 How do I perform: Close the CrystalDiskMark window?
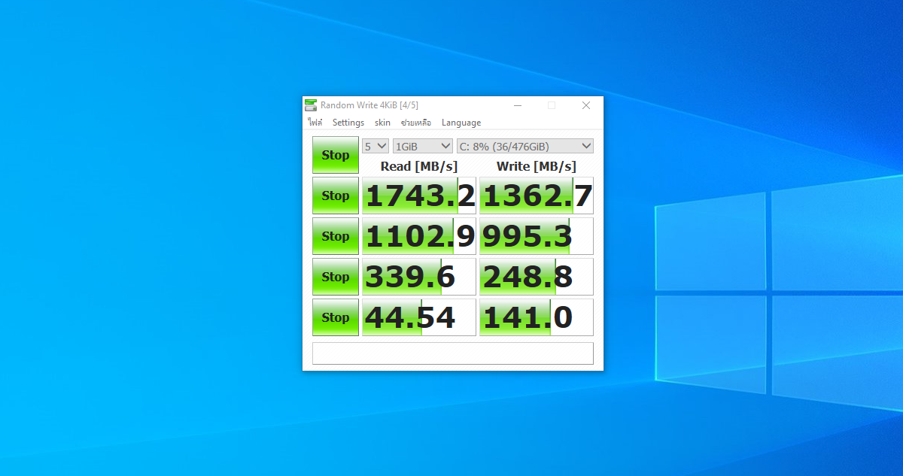click(x=586, y=105)
